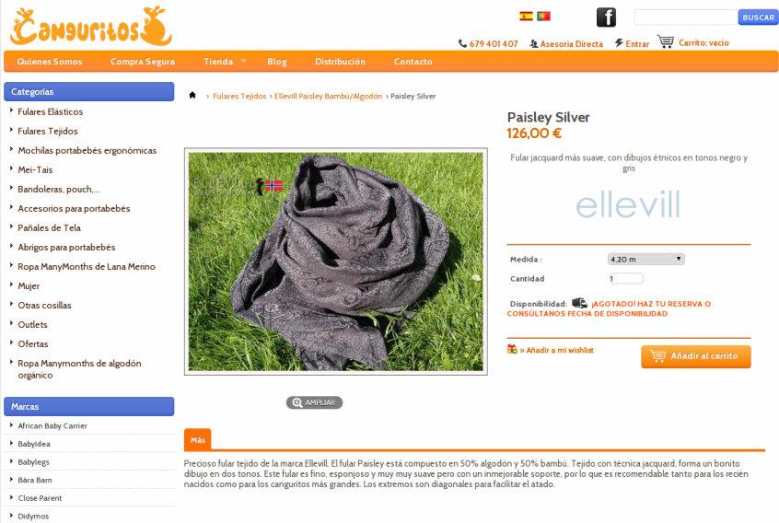The height and width of the screenshot is (523, 779).
Task: Click the BUSCAR search button
Action: click(x=758, y=17)
